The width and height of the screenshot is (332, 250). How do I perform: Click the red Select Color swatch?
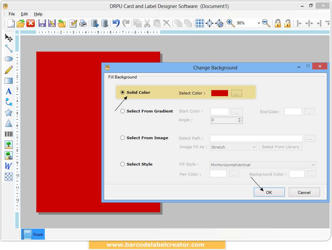219,93
